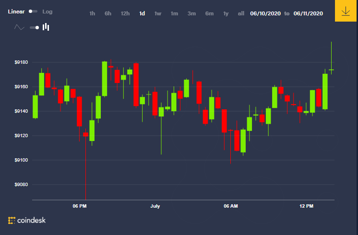Click the 06 AM time axis label
Screen dimensions: 358x235
pos(231,206)
